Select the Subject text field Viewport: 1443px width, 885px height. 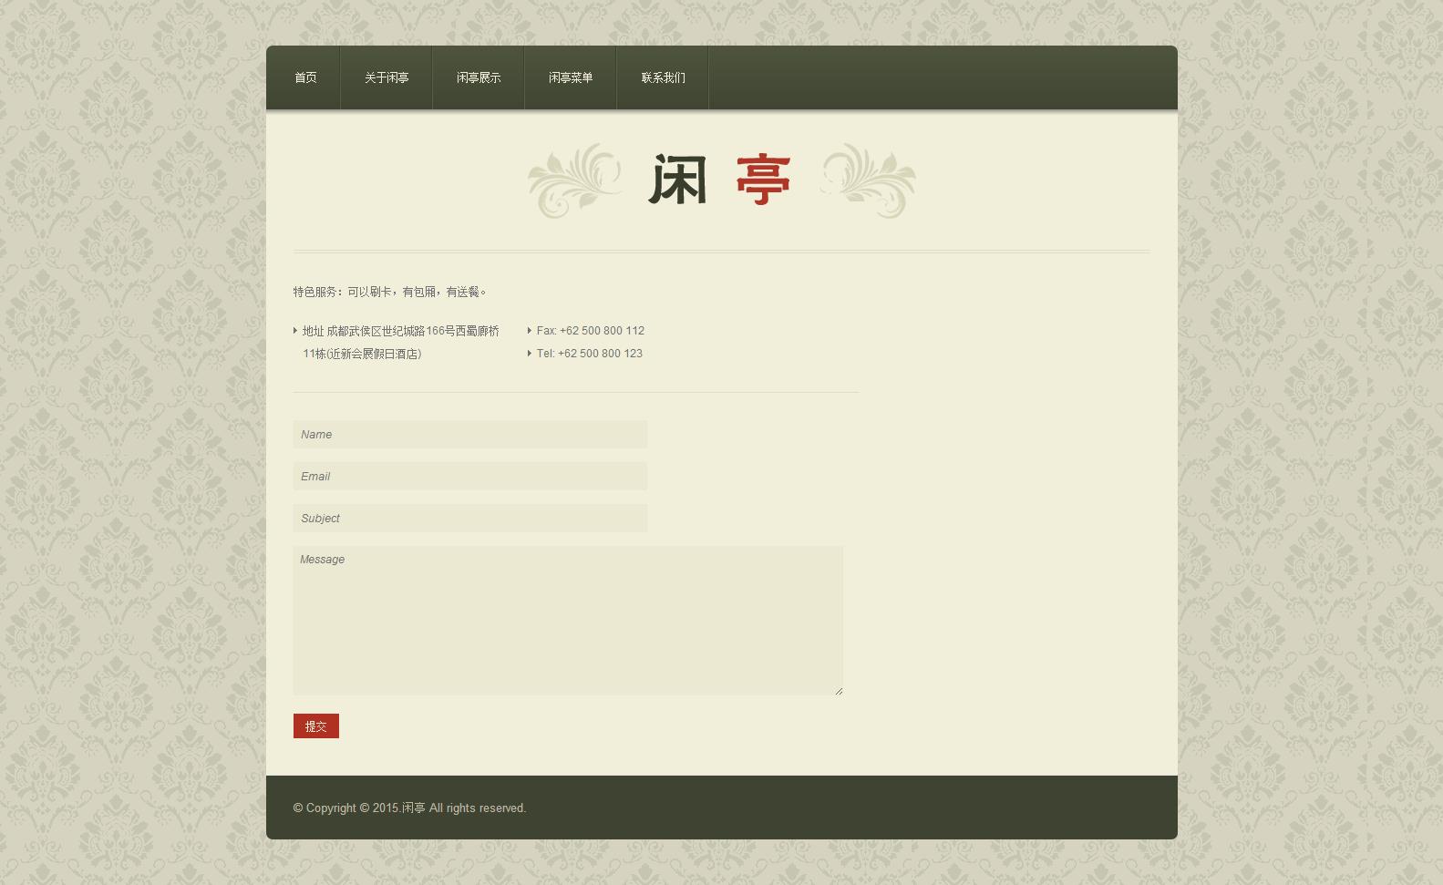tap(469, 519)
